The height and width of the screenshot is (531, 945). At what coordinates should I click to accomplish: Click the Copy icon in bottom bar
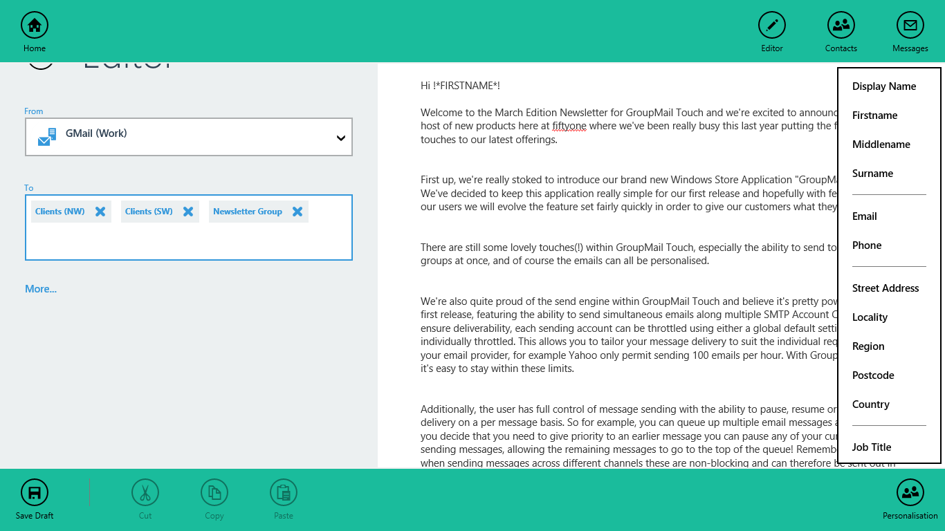pyautogui.click(x=214, y=492)
